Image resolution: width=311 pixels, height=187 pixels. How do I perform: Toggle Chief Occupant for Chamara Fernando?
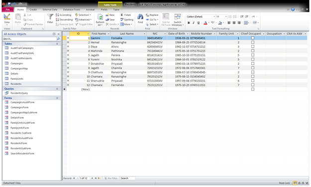click(x=253, y=85)
